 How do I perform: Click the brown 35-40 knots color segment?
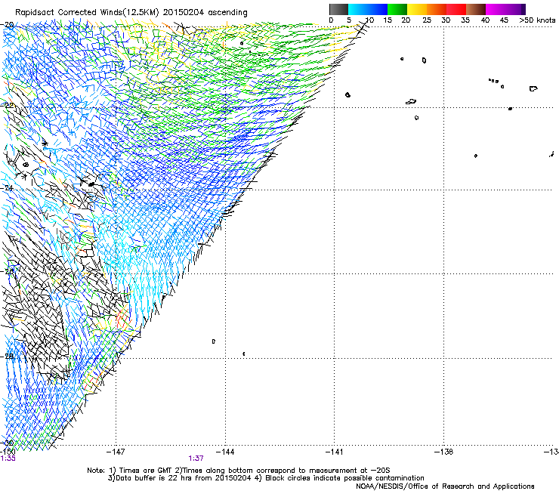click(476, 9)
